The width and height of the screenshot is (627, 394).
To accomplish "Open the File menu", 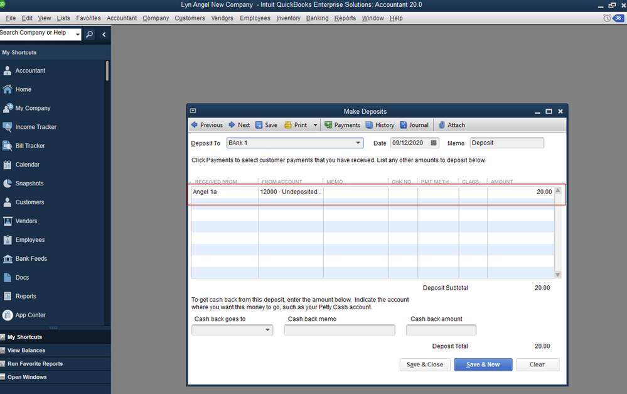I will coord(11,18).
